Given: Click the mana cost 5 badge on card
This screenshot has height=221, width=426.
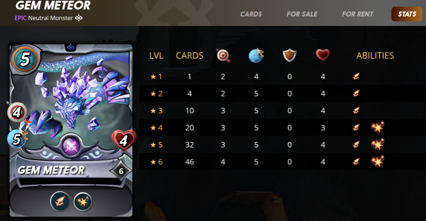Looking at the screenshot, I should pyautogui.click(x=25, y=59).
